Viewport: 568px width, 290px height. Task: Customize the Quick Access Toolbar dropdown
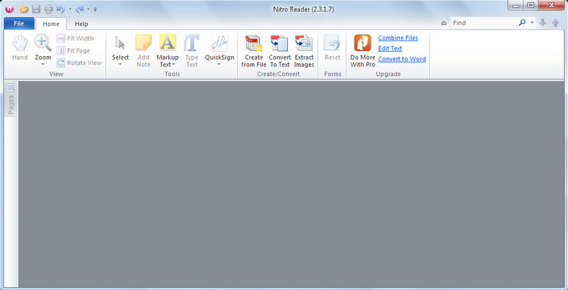(95, 9)
